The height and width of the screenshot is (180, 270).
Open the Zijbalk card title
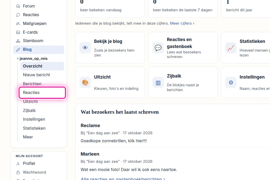tap(174, 76)
